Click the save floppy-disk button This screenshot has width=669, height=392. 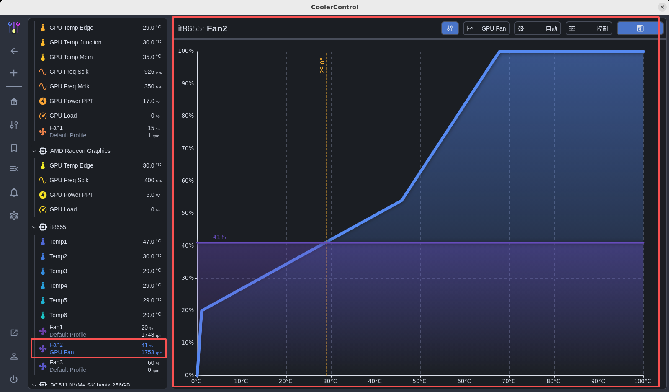click(640, 28)
